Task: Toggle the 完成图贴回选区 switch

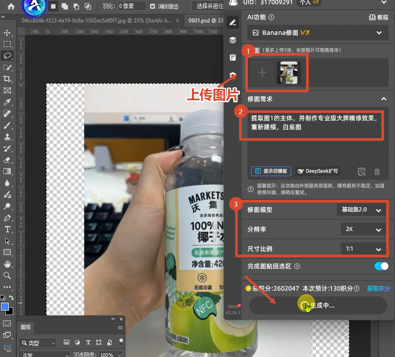Action: 381,266
